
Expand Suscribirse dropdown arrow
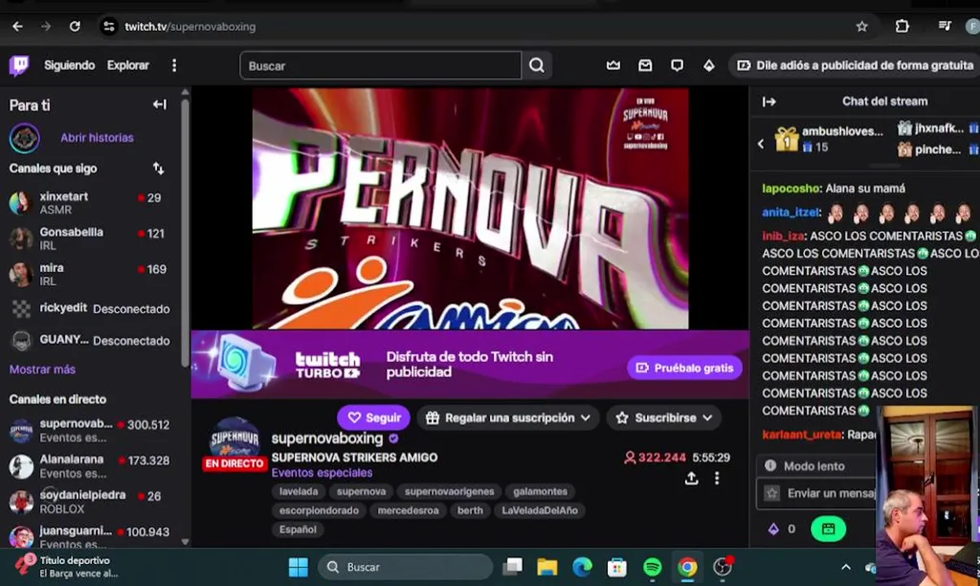[x=707, y=418]
